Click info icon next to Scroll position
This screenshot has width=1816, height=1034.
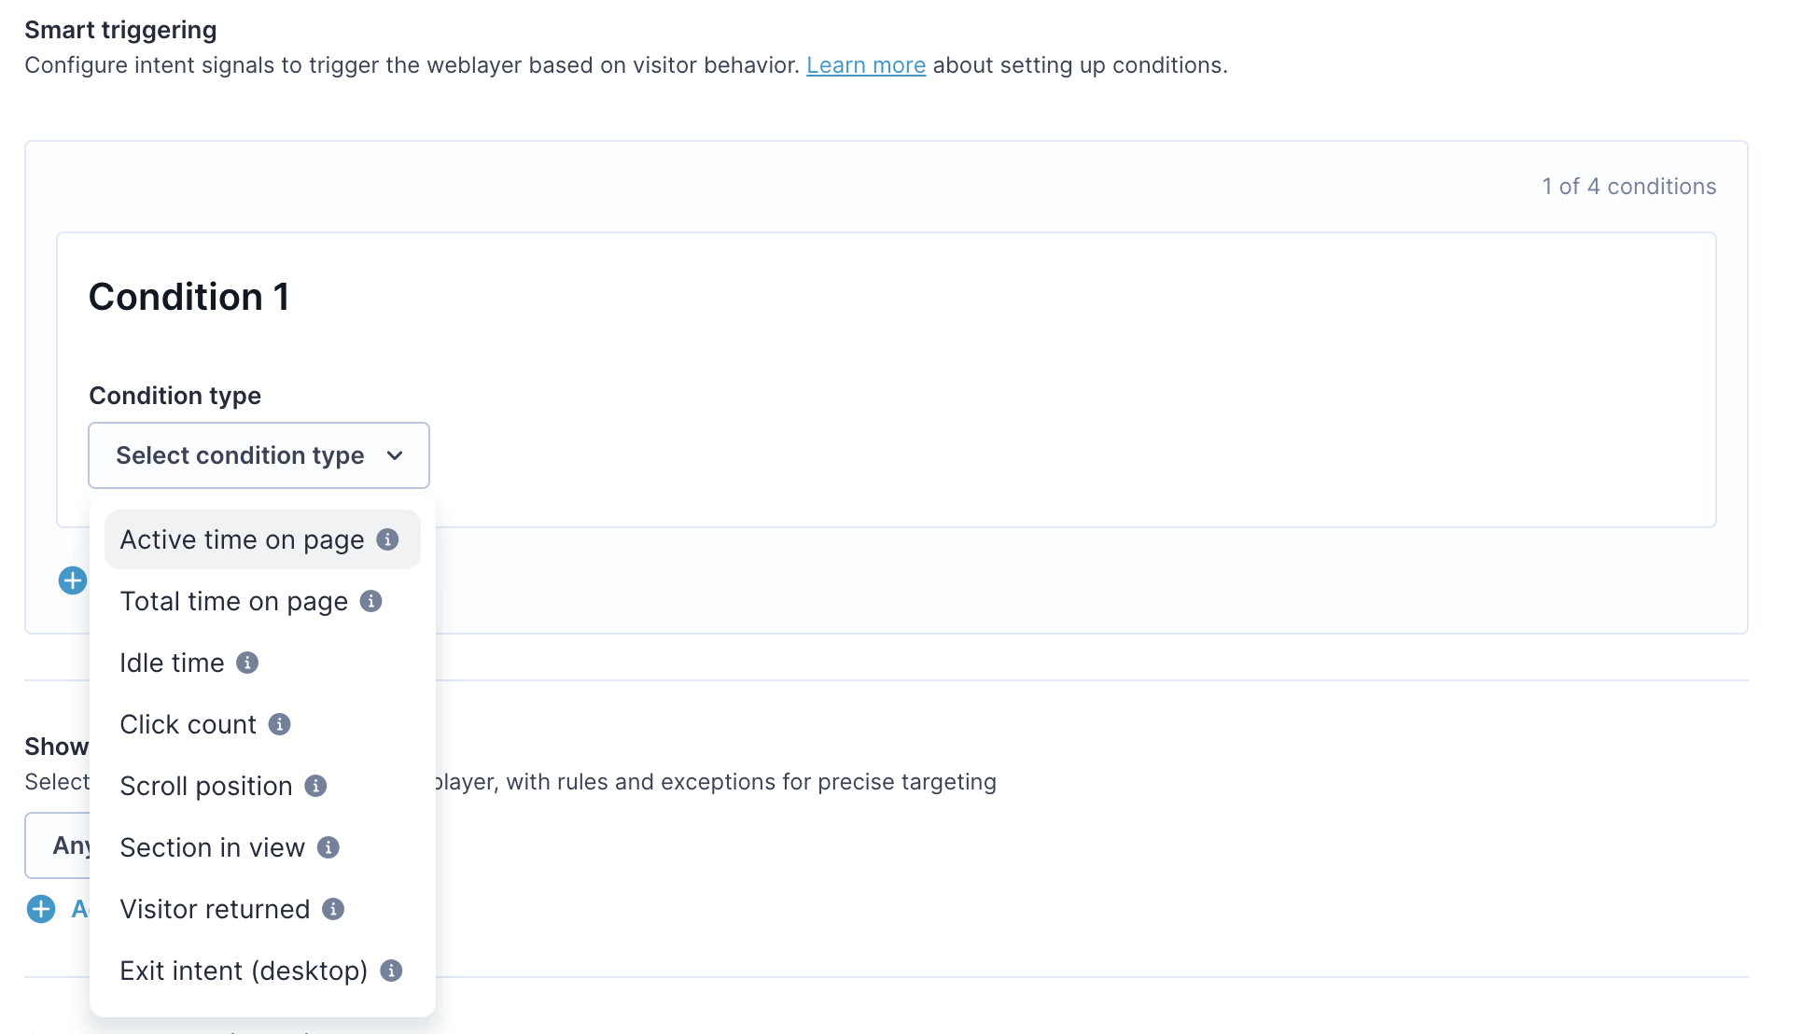[315, 786]
